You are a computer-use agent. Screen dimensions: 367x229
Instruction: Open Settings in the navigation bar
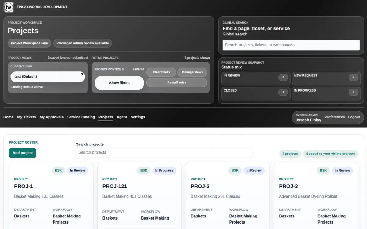(138, 117)
